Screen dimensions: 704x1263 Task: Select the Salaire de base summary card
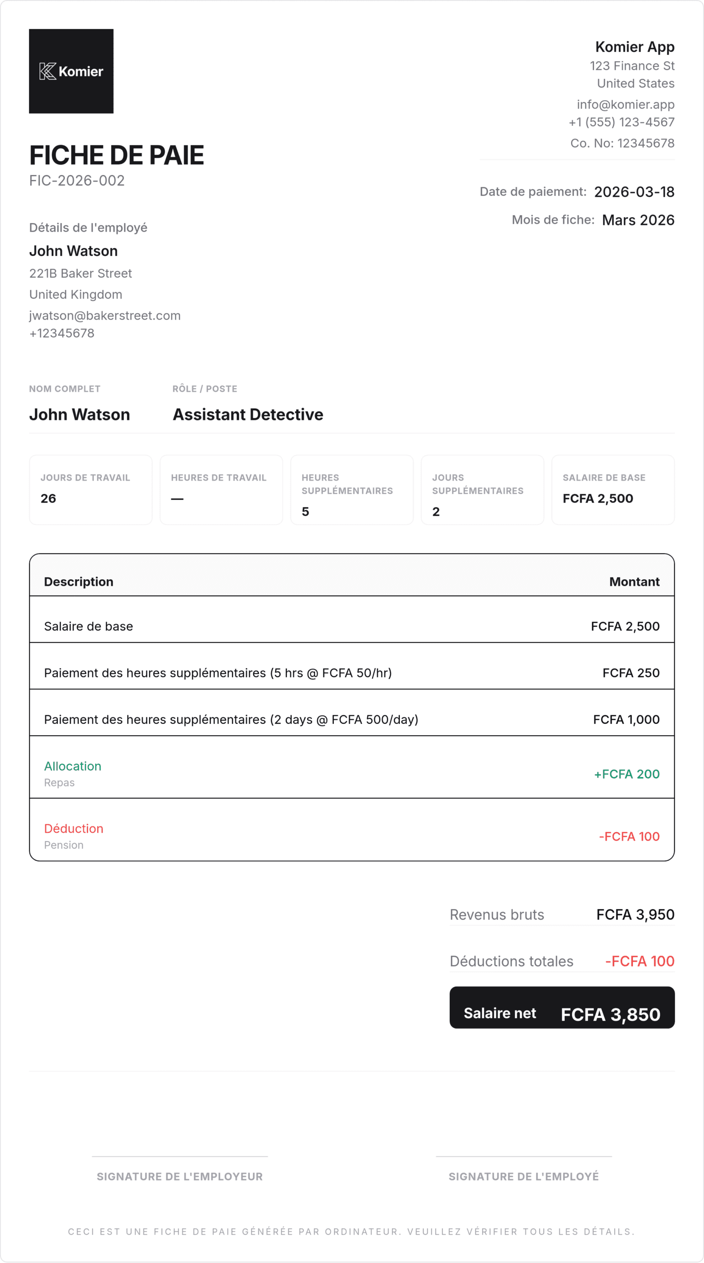pos(613,489)
